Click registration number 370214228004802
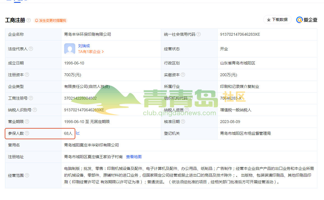Screen dimensions: 324x200 (80, 98)
